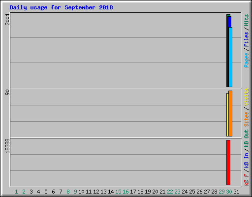Click day 8 on the x-axis
This screenshot has height=197, width=252.
tap(68, 192)
